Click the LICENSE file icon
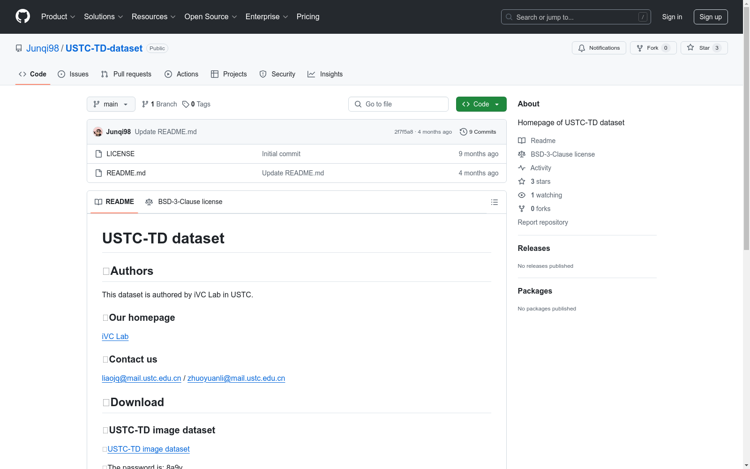 [98, 153]
